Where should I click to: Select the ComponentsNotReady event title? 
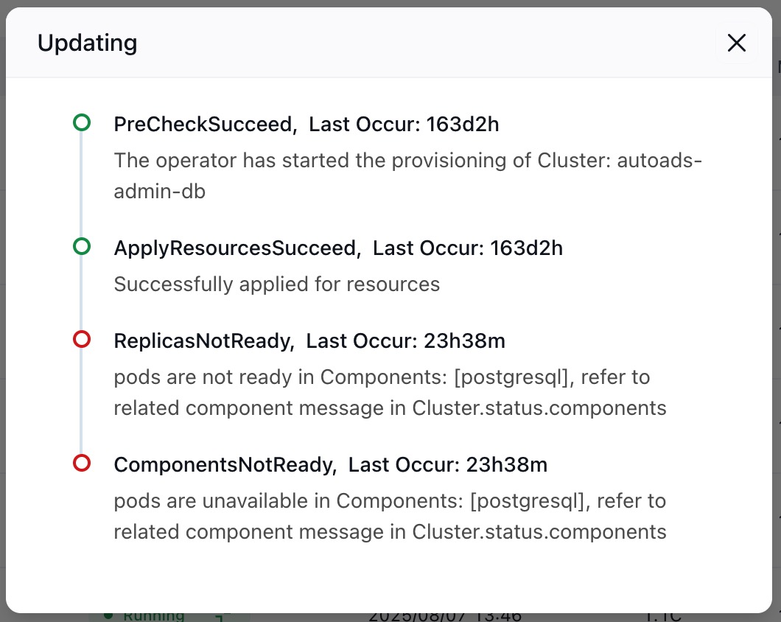pyautogui.click(x=223, y=465)
